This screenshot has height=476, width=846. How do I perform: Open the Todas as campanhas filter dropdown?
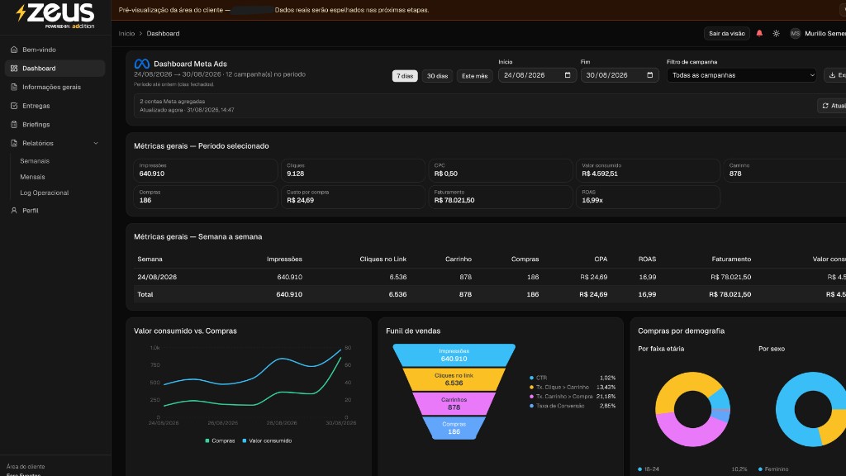click(x=742, y=75)
